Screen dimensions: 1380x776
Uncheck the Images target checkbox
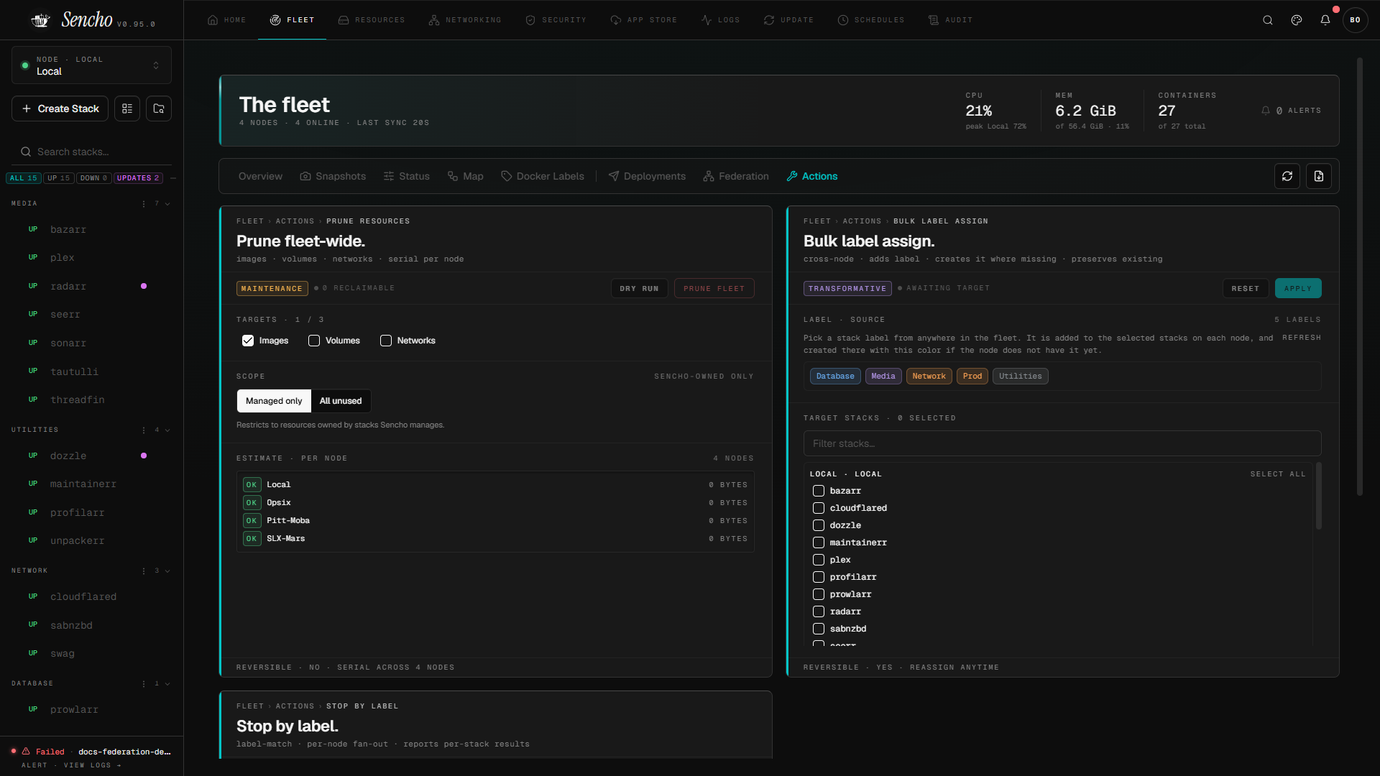click(x=248, y=341)
